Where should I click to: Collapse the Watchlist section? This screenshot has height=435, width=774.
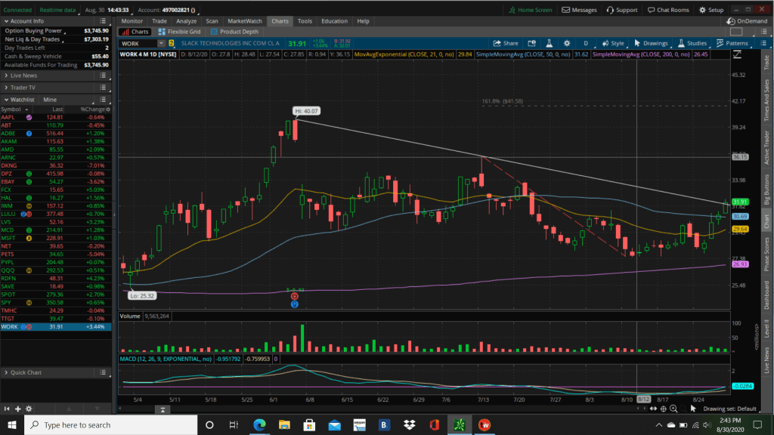tap(6, 100)
